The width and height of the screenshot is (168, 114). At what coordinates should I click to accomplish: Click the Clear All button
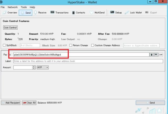(x=29, y=103)
